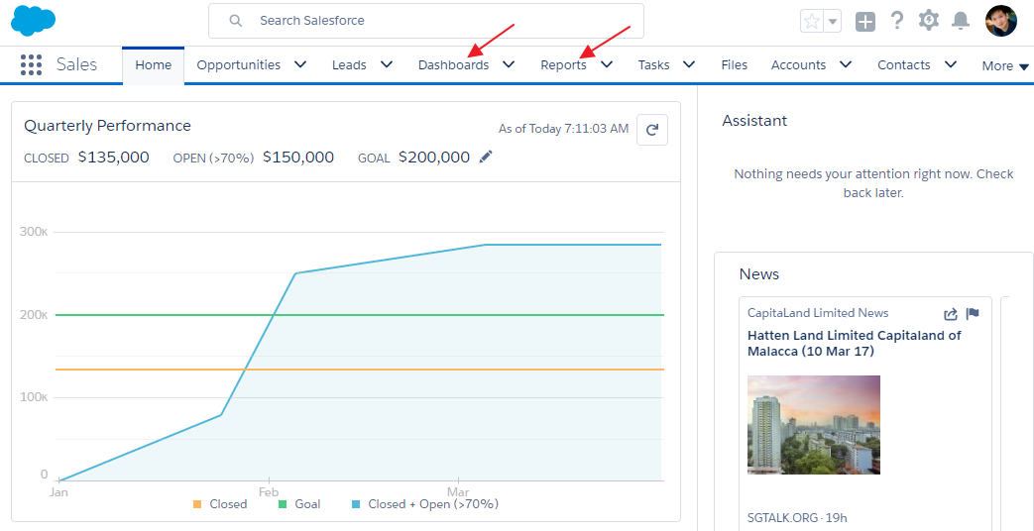Image resolution: width=1034 pixels, height=531 pixels.
Task: Open the App Launcher grid icon
Action: pos(31,65)
